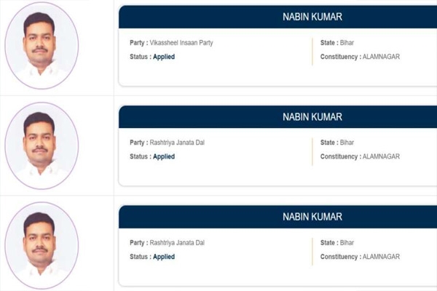Select Applied status in the second card
The image size is (437, 291).
pyautogui.click(x=163, y=156)
